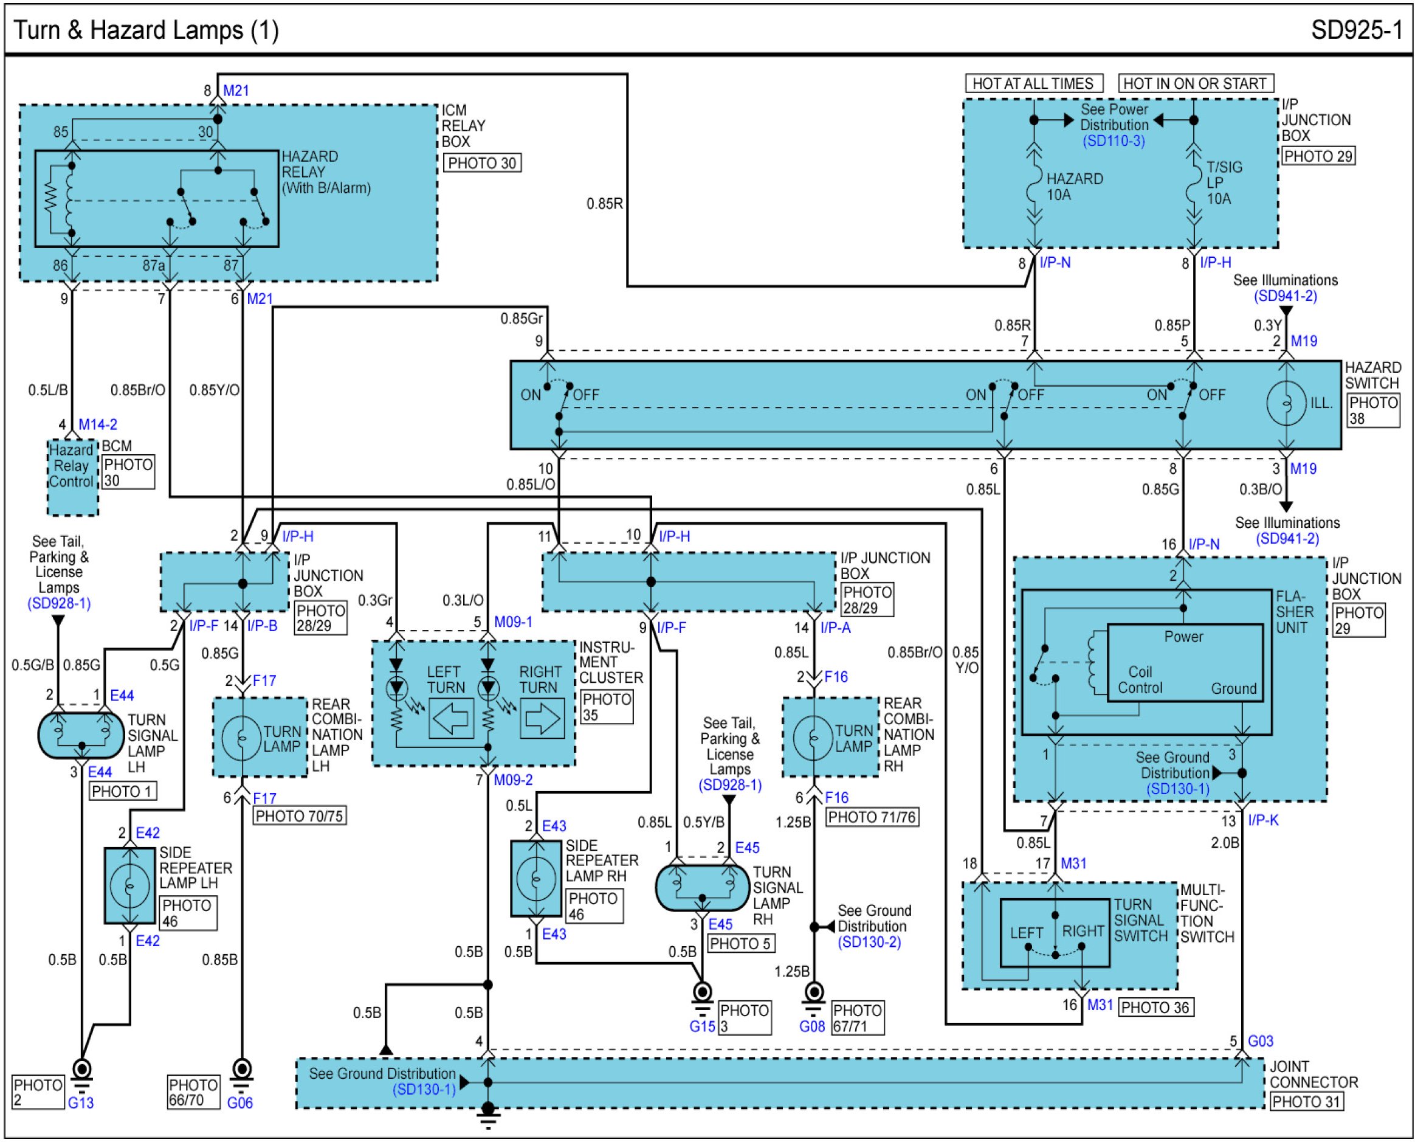Click the RIGHT TURN arrow indicator icon
This screenshot has height=1142, width=1415.
click(x=542, y=719)
